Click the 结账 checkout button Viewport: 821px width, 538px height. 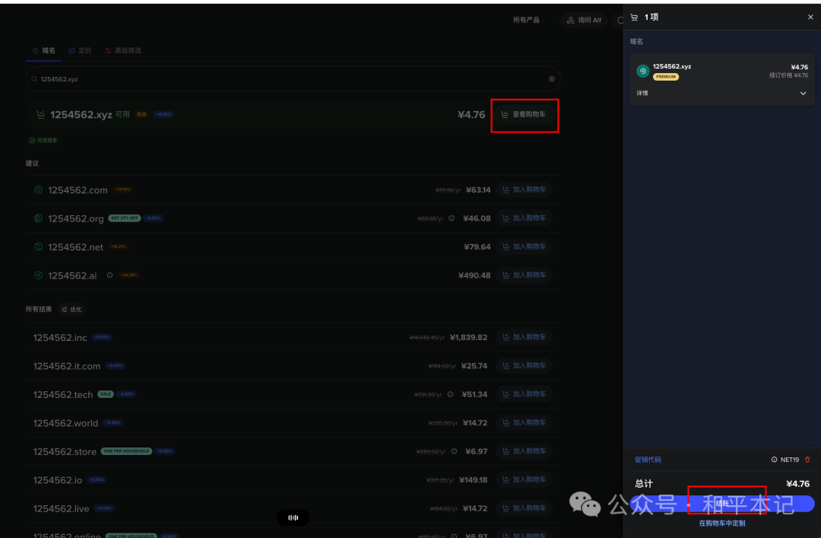(x=722, y=504)
